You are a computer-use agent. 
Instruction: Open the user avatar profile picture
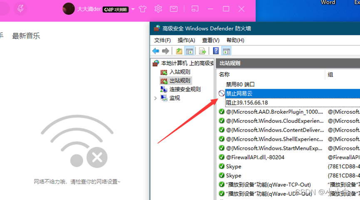(68, 9)
